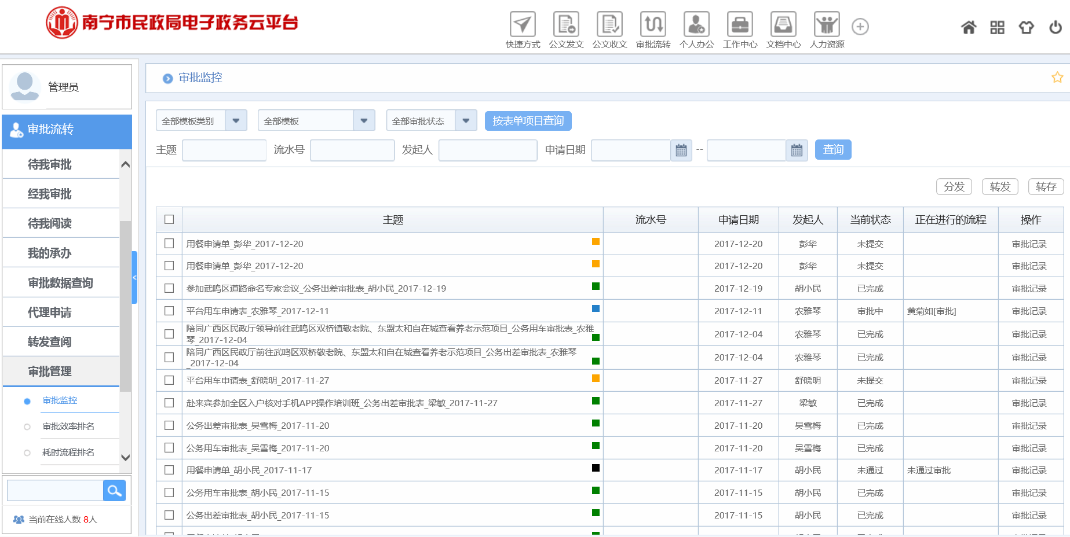Click the 公文收文 toolbar icon
Image resolution: width=1070 pixels, height=537 pixels.
609,25
